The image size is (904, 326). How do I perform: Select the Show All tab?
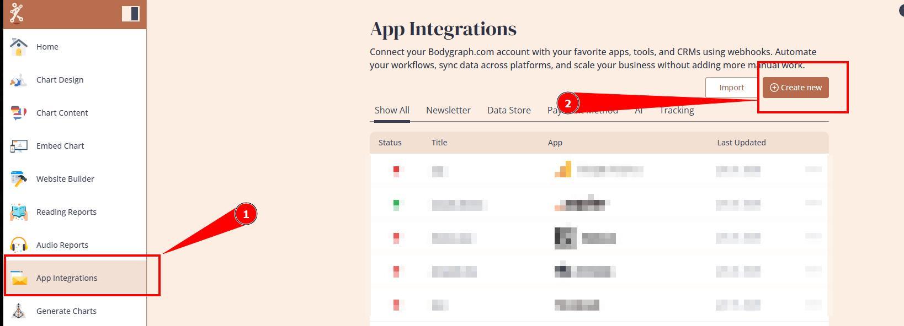392,110
